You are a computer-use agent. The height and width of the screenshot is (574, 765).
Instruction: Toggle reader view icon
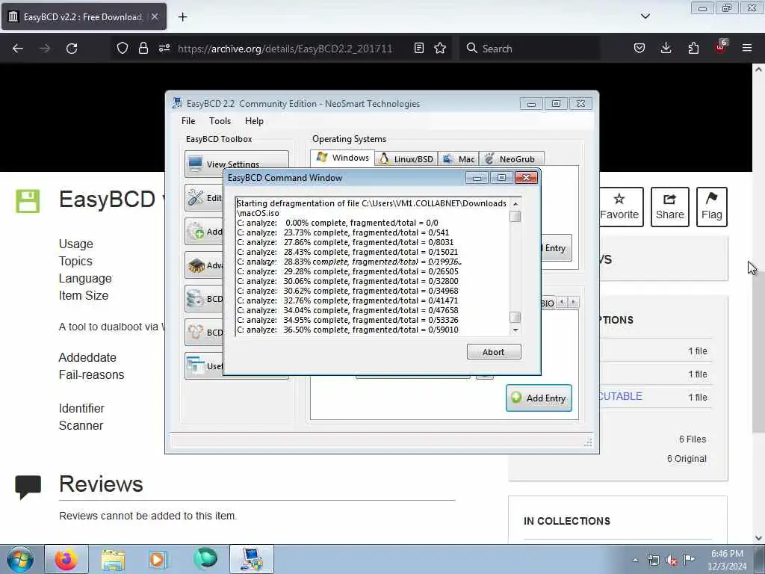pos(418,48)
